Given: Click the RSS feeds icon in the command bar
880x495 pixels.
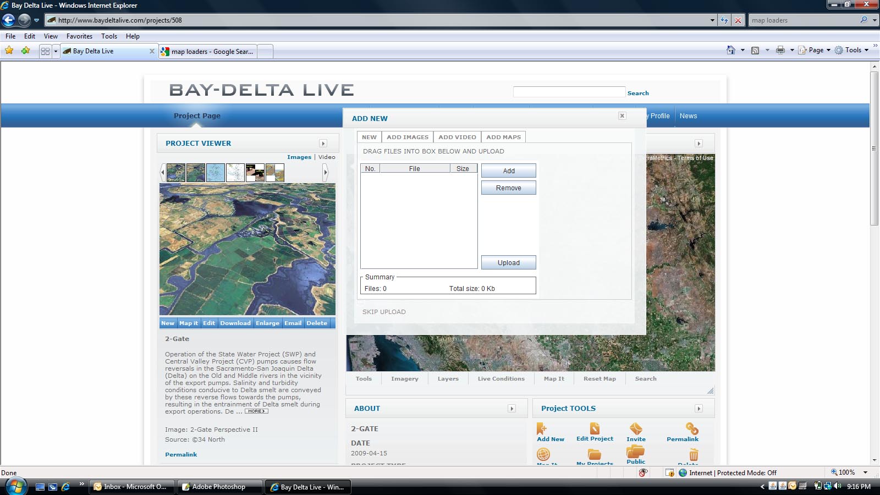Looking at the screenshot, I should (x=755, y=50).
